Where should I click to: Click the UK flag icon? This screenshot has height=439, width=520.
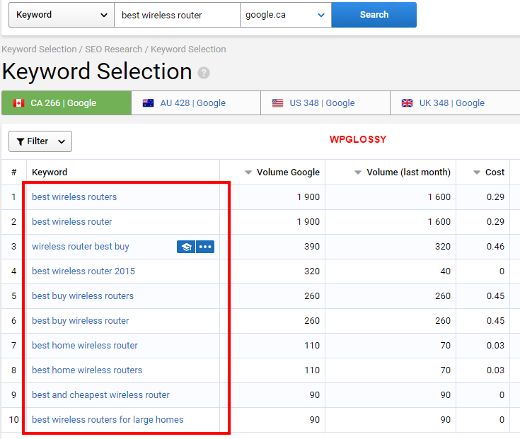(407, 103)
